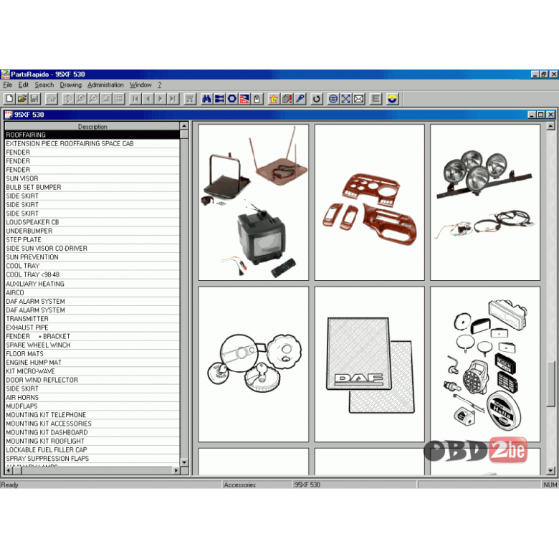The image size is (559, 559).
Task: Open the Administration menu
Action: pos(105,85)
